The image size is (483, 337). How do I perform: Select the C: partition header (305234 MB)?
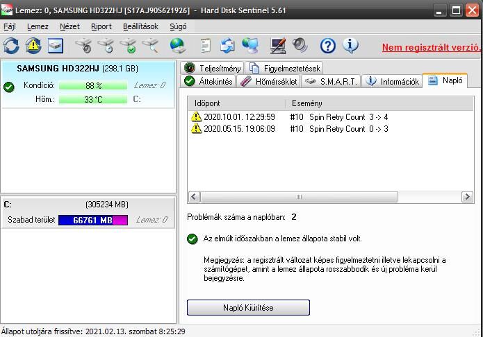tap(88, 205)
